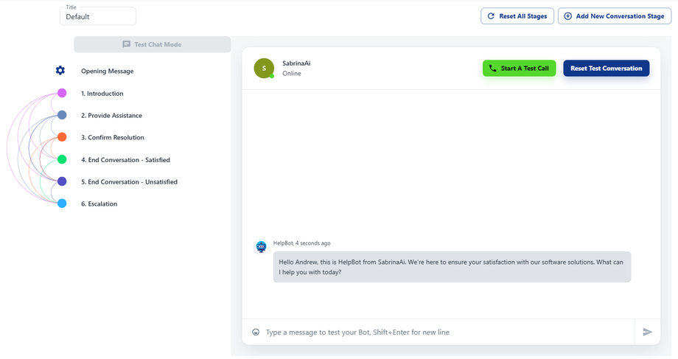Start A Test Call
The image size is (678, 359).
[519, 69]
